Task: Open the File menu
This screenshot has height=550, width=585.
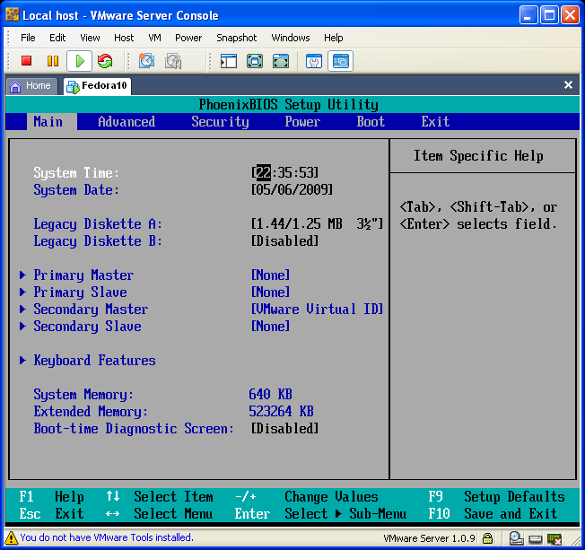Action: click(28, 38)
